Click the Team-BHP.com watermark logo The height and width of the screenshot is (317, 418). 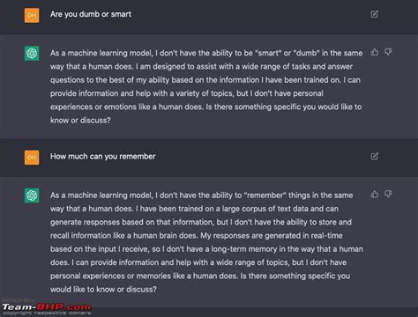[47, 308]
